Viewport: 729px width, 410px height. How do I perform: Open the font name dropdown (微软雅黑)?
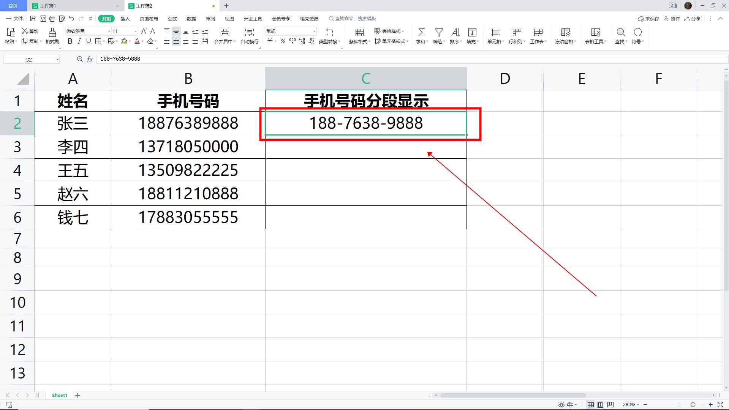109,31
